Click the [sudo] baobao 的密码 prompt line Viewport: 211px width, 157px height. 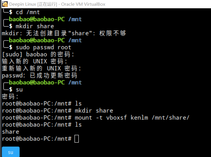(x=38, y=55)
